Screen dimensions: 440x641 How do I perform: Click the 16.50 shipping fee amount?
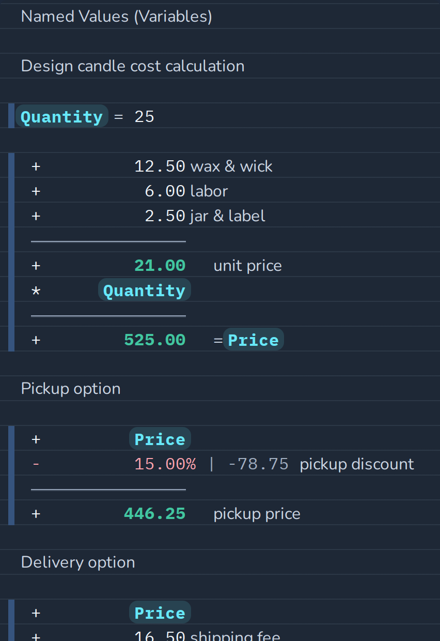pos(160,635)
